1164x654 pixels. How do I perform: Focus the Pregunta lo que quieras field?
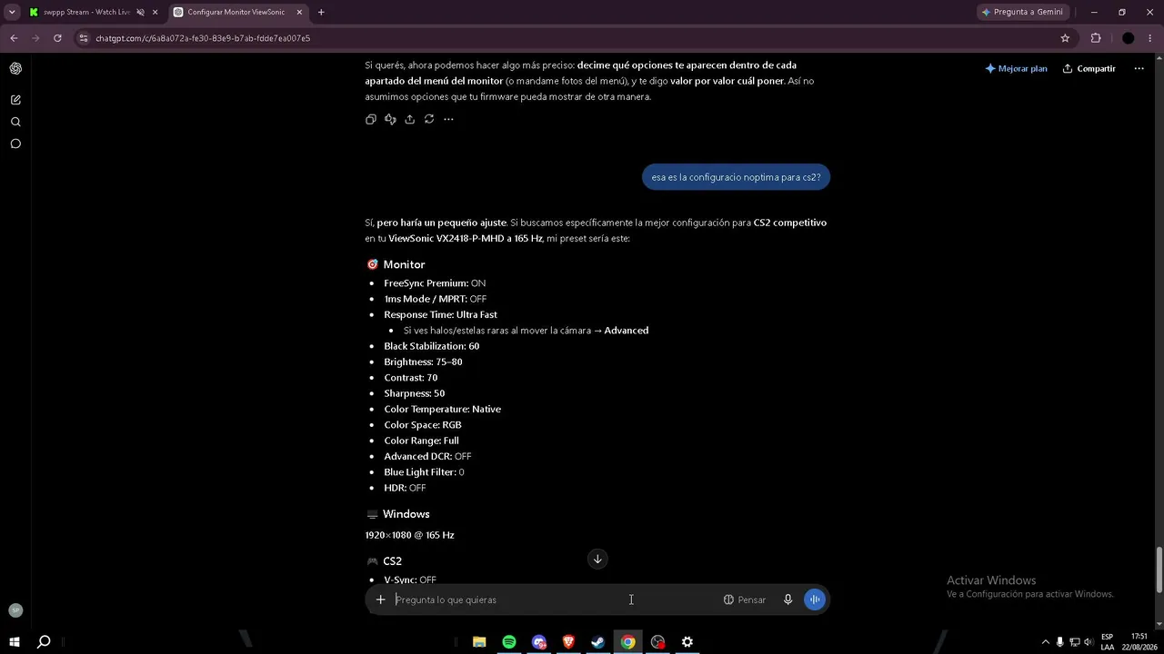coord(555,599)
